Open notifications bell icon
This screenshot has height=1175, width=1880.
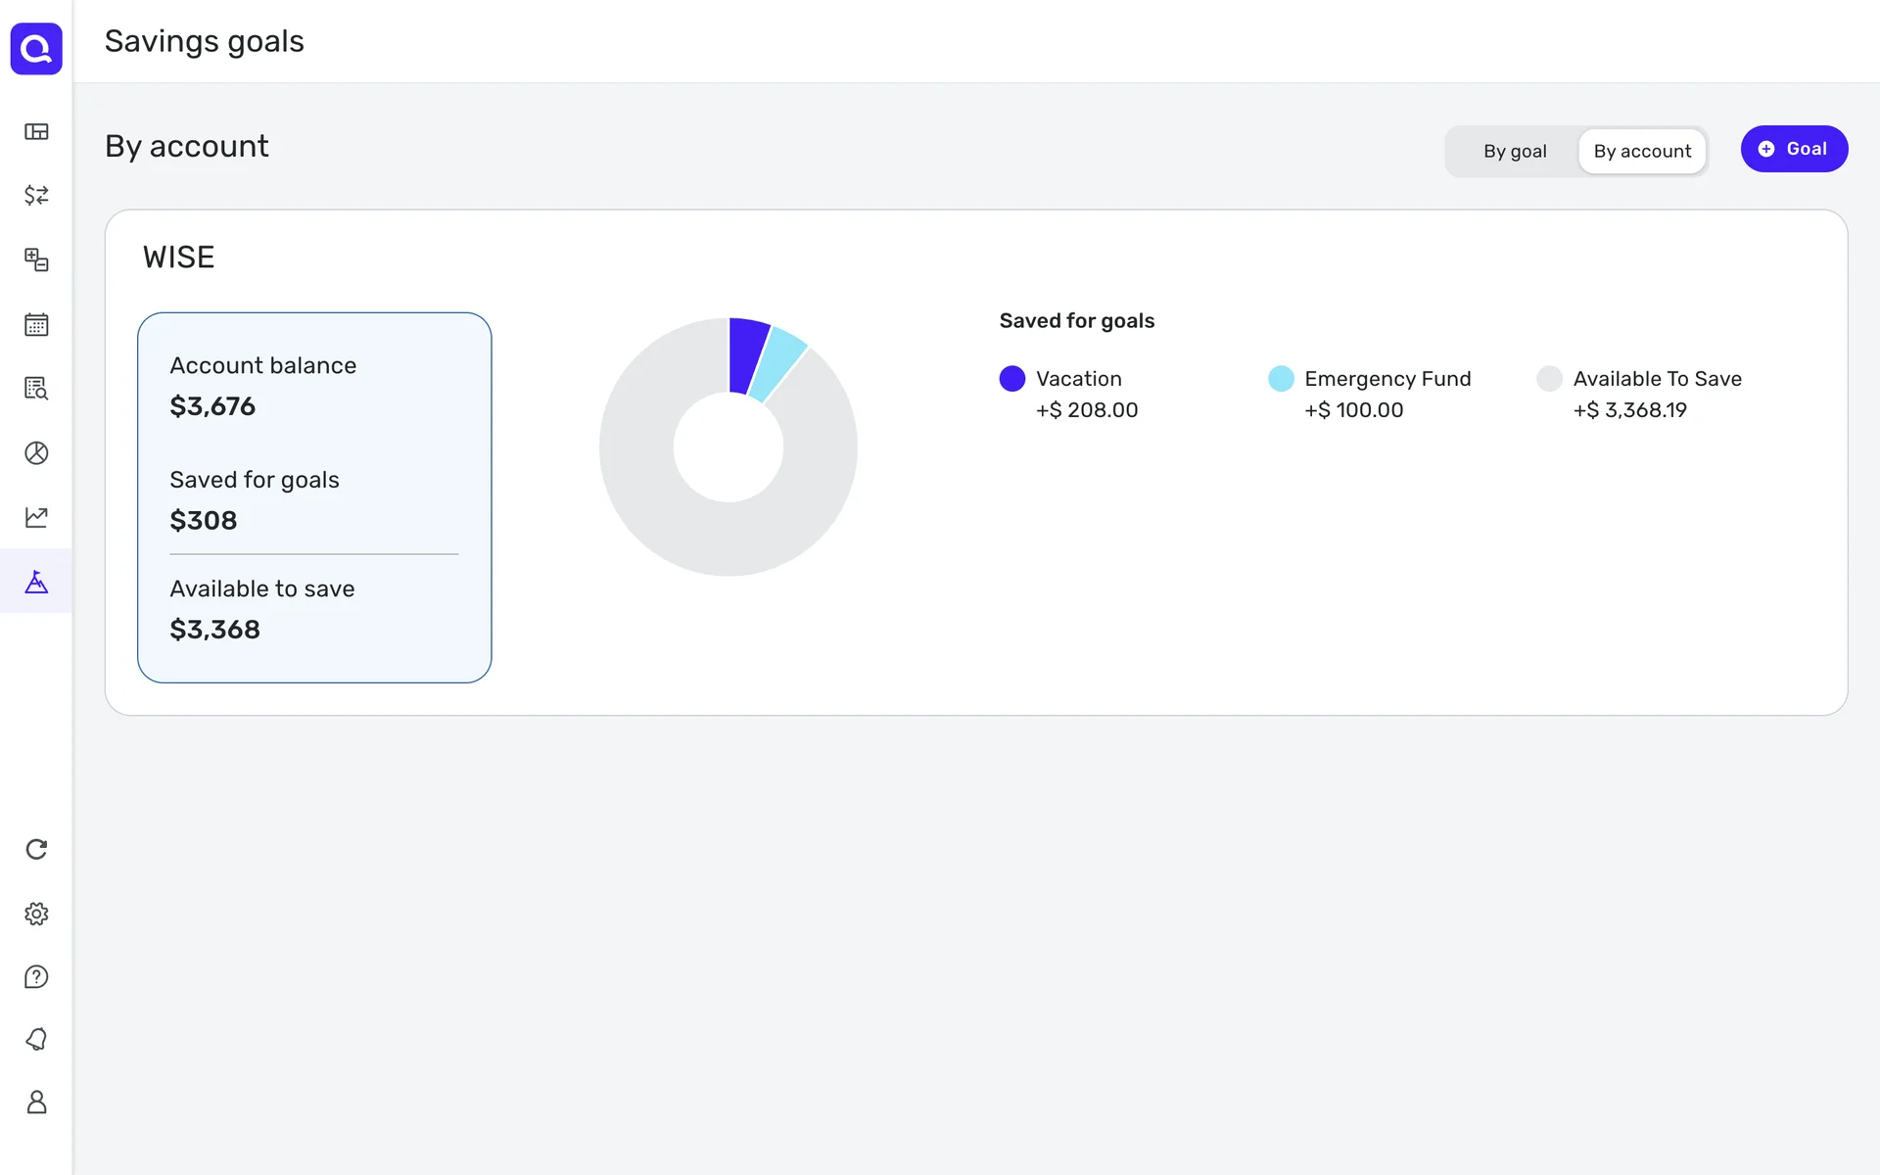(x=36, y=1039)
